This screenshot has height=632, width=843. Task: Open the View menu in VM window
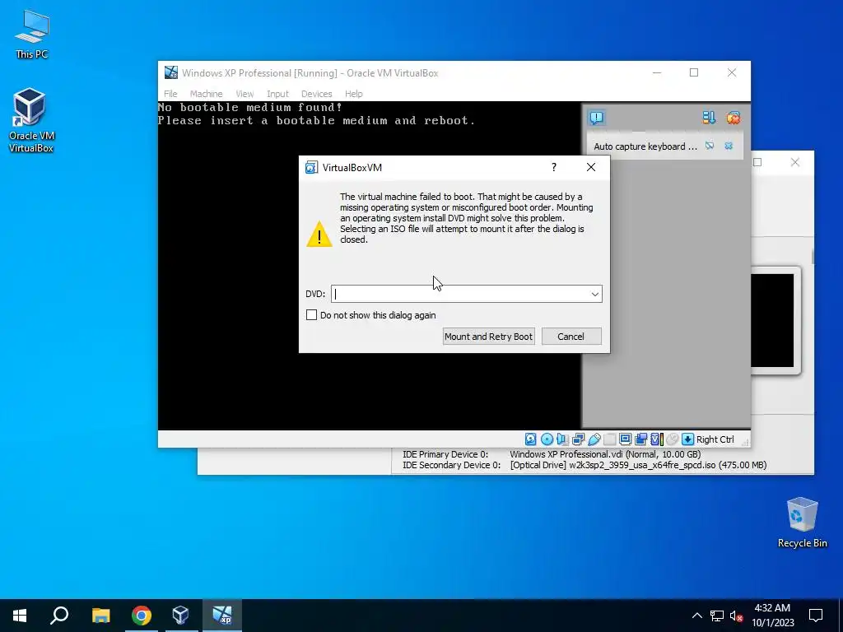point(245,94)
